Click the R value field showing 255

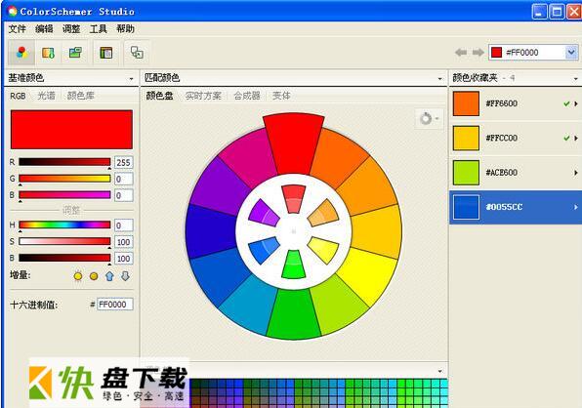pyautogui.click(x=124, y=162)
